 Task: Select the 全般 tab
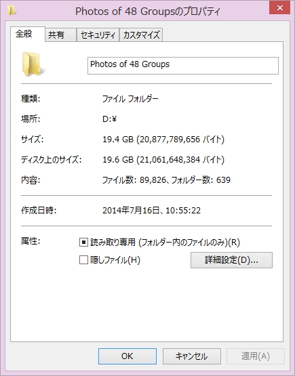[x=28, y=34]
